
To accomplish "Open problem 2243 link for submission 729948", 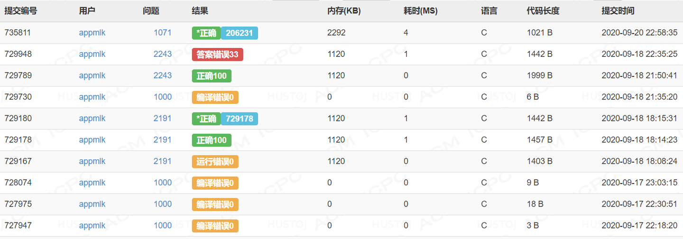I will (x=163, y=54).
